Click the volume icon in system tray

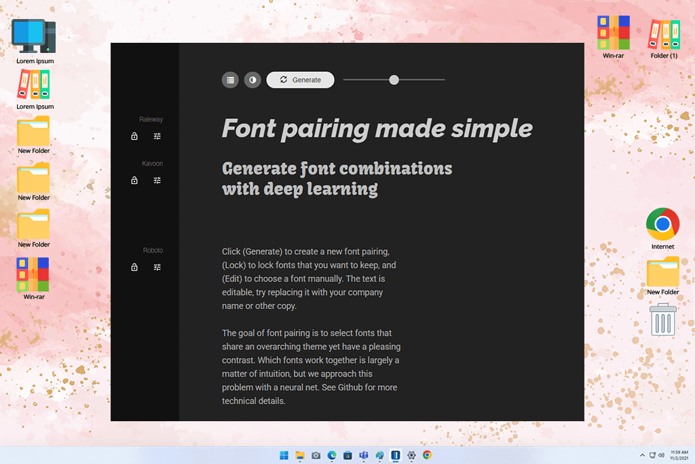(661, 455)
